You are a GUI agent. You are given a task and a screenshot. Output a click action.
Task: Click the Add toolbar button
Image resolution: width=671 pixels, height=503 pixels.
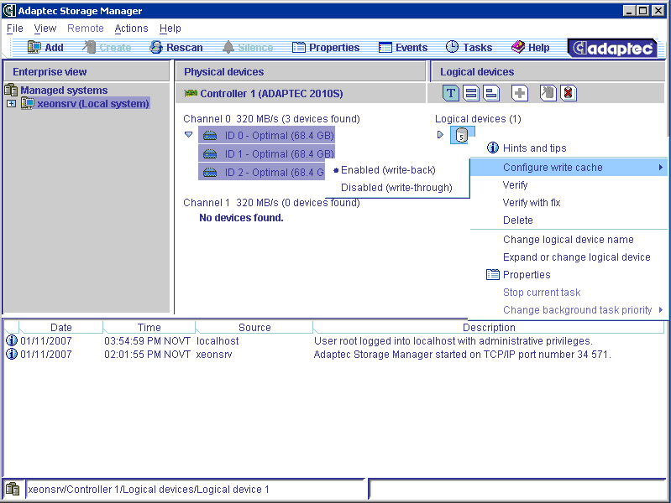click(x=45, y=48)
